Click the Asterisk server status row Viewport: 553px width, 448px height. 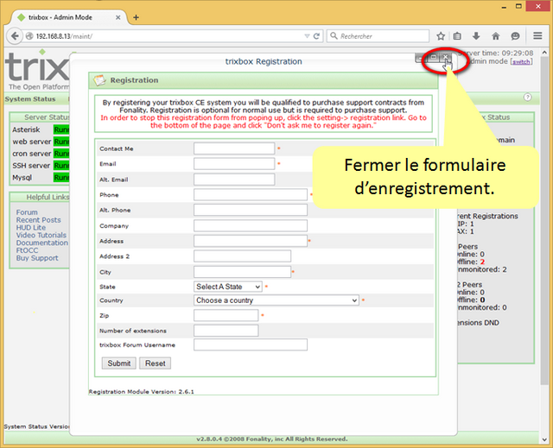click(41, 129)
